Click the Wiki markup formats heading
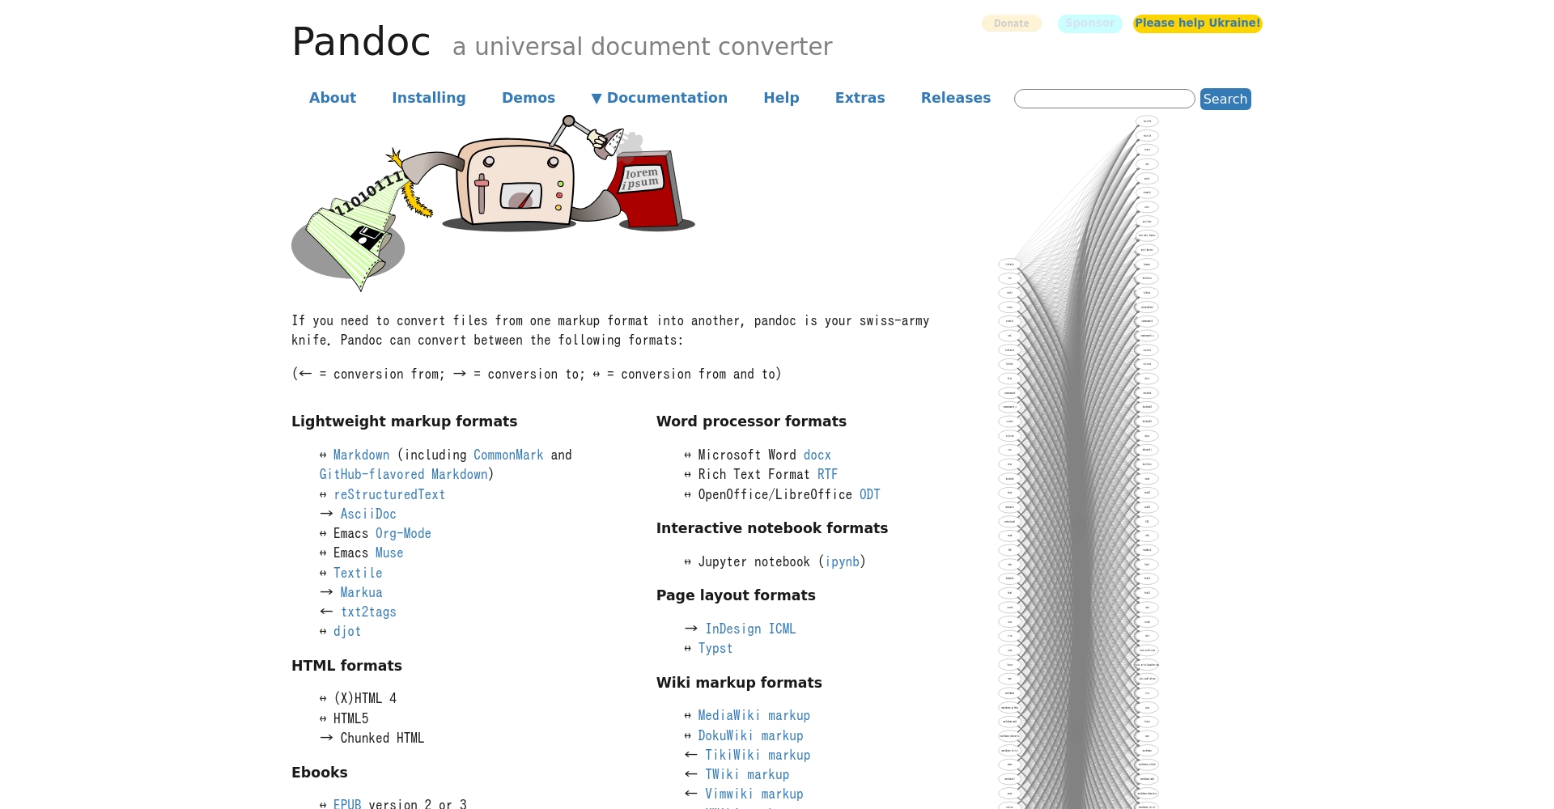Viewport: 1554px width, 809px height. (739, 683)
